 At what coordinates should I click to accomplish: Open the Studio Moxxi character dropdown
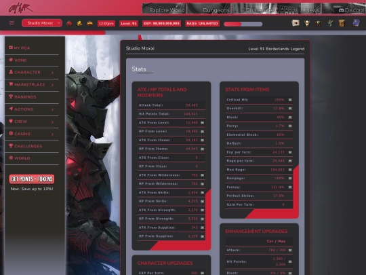[x=42, y=23]
